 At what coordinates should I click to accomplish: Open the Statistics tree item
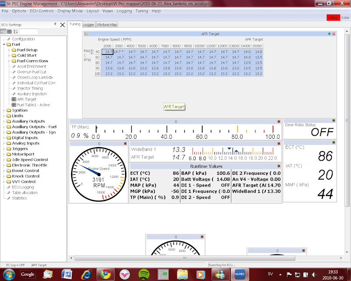(19, 198)
